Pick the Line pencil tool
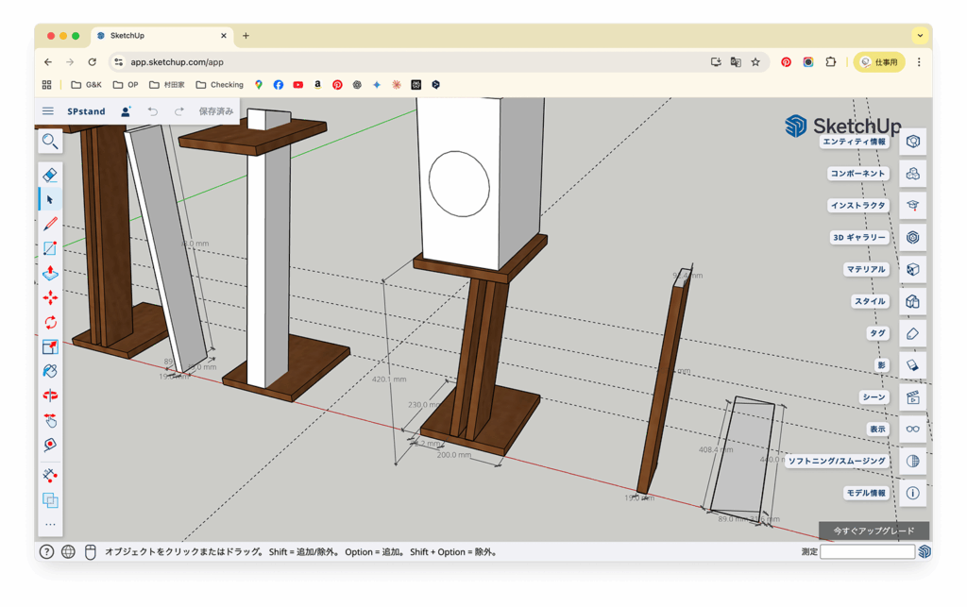 [50, 224]
